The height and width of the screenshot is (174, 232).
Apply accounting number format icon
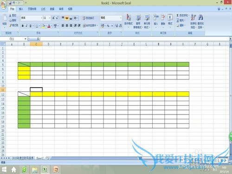(x=103, y=26)
